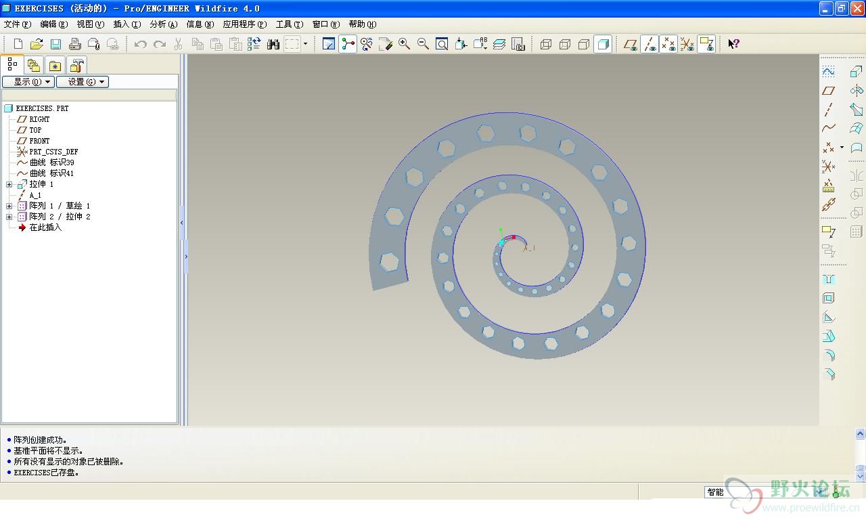Open the 显示 dropdown in model tree
The width and height of the screenshot is (866, 520).
click(x=28, y=82)
